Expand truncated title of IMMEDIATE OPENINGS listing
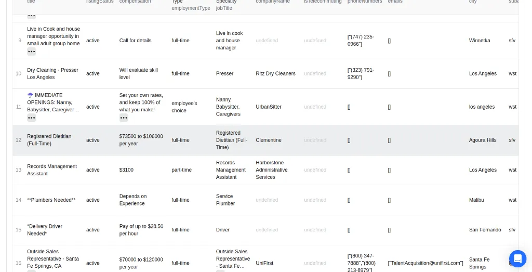 click(x=31, y=118)
